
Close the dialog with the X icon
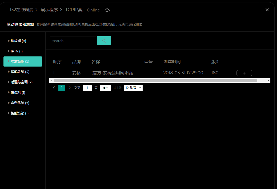click(267, 10)
